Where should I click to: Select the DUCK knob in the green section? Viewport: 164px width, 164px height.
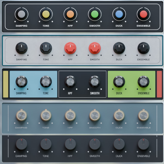pyautogui.click(x=119, y=82)
